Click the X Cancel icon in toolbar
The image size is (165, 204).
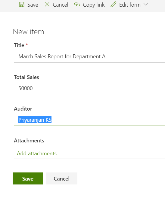coord(47,5)
